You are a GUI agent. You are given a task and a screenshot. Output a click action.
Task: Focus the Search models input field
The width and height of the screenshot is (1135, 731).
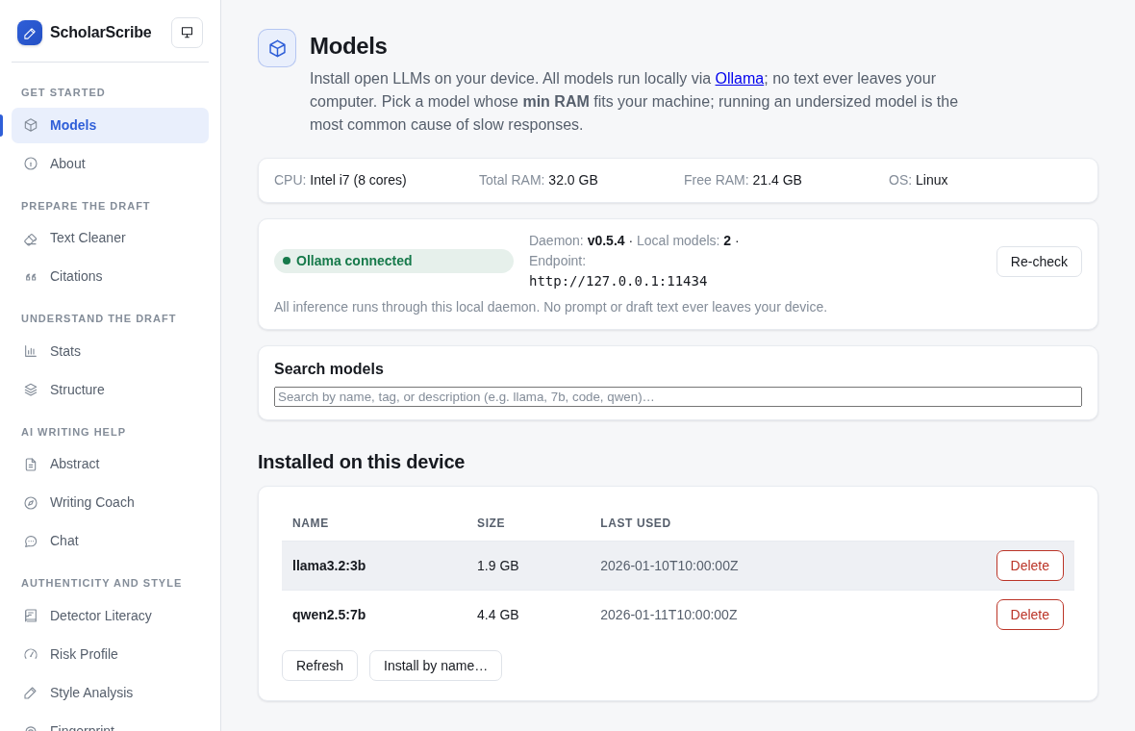click(677, 396)
